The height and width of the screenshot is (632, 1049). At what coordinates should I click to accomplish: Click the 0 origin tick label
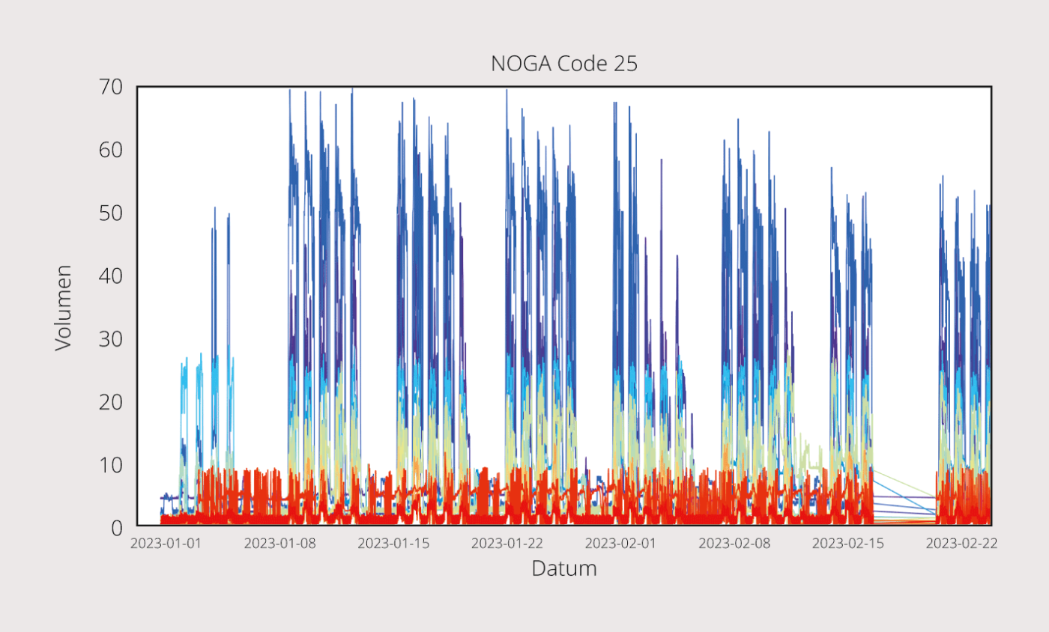click(117, 528)
